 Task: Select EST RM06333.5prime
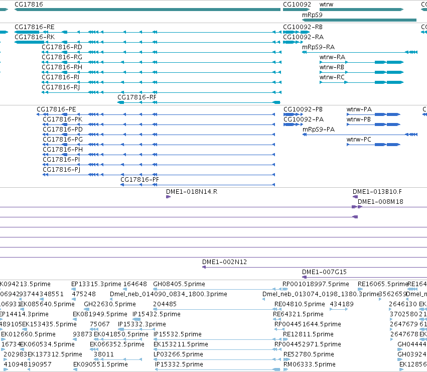pos(310,365)
